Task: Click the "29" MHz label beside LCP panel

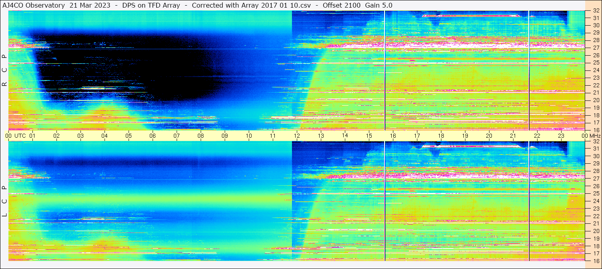Action: point(596,164)
